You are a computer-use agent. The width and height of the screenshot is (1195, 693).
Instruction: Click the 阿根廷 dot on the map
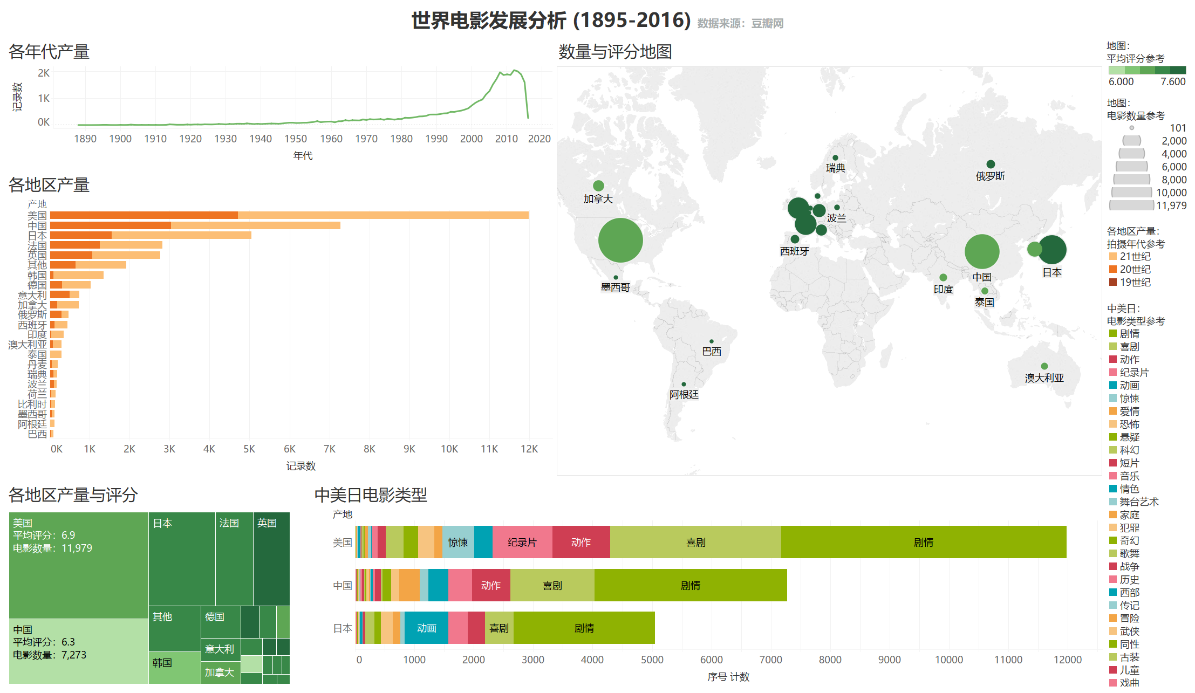pyautogui.click(x=684, y=385)
